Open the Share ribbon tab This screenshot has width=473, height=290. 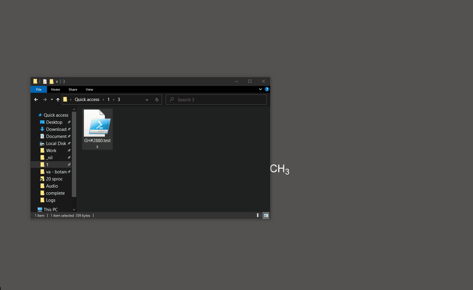pos(73,89)
